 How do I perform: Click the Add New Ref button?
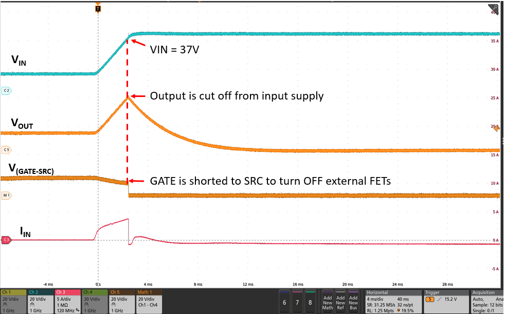[340, 301]
